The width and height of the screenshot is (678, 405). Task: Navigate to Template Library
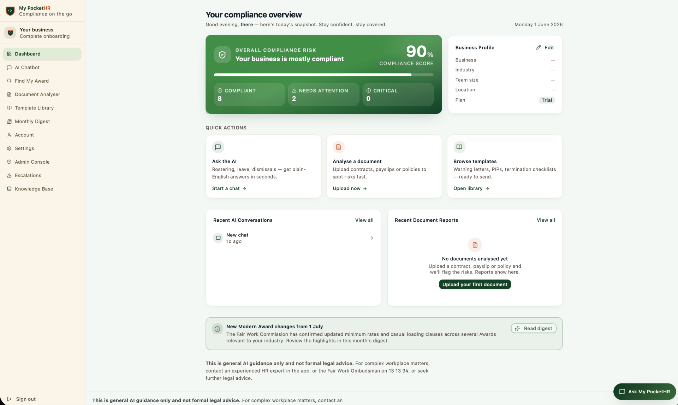[42, 108]
